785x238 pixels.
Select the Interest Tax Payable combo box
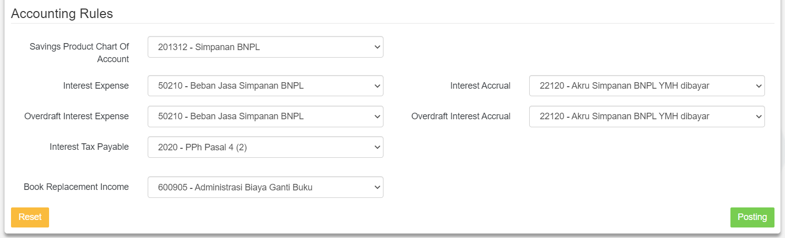tap(265, 147)
